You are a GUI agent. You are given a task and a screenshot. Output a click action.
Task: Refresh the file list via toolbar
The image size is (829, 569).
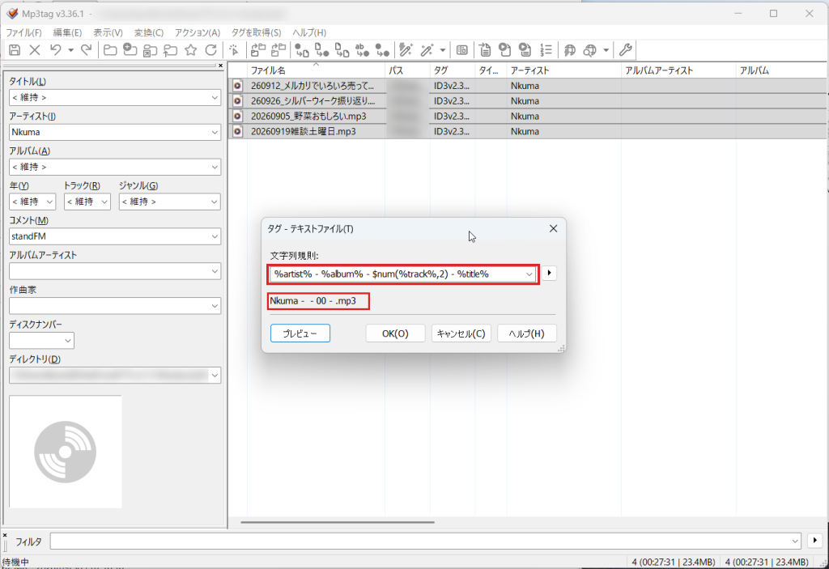coord(211,50)
